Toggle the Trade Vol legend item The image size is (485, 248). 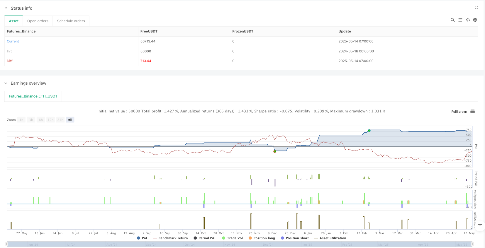(x=232, y=238)
